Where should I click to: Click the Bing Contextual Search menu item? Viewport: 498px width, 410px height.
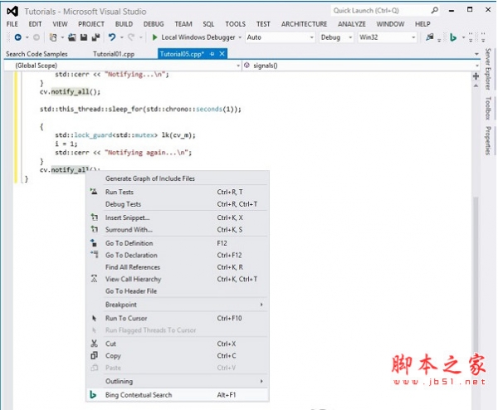tap(178, 395)
